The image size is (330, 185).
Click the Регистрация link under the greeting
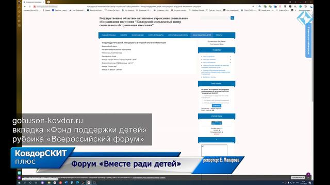pos(214,44)
